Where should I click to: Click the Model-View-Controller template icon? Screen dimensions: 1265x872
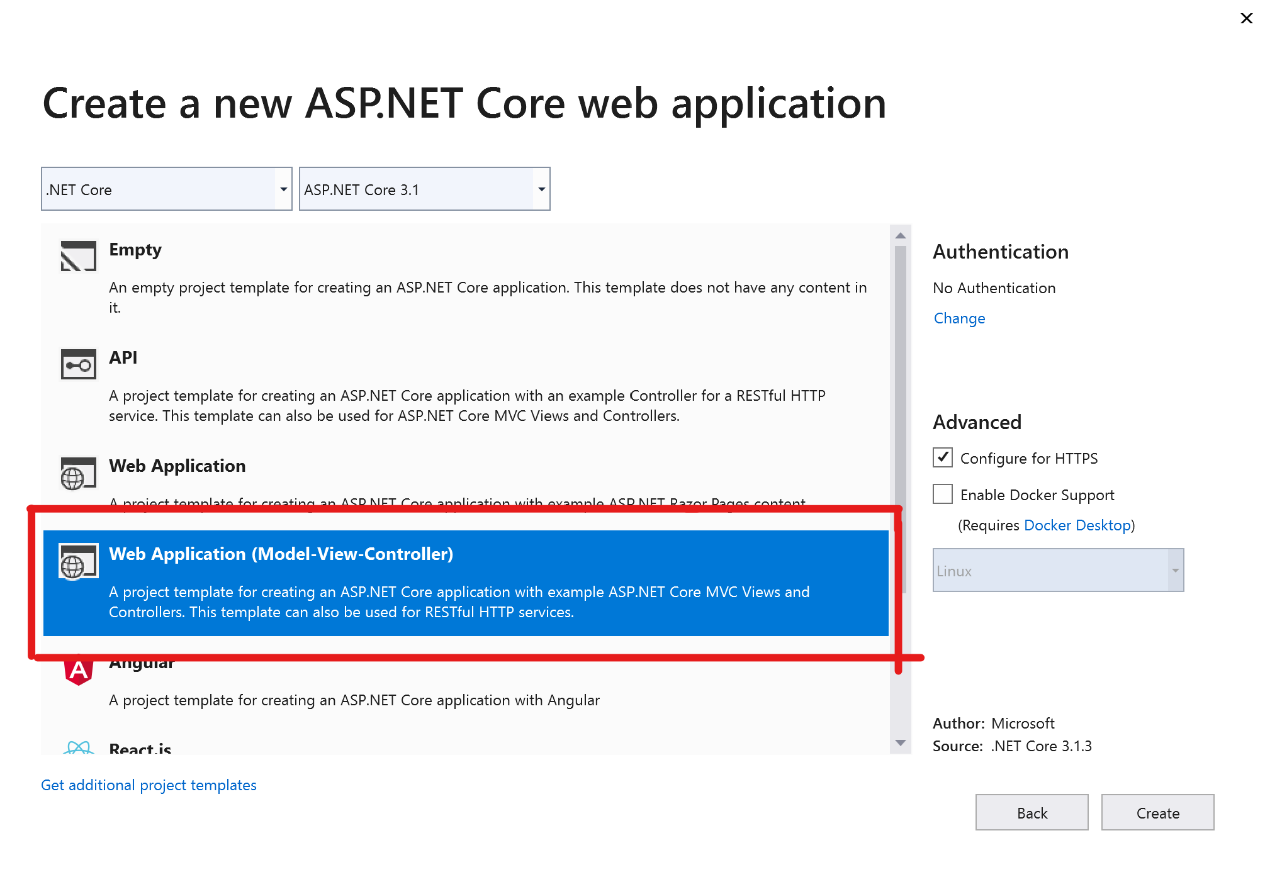point(79,561)
